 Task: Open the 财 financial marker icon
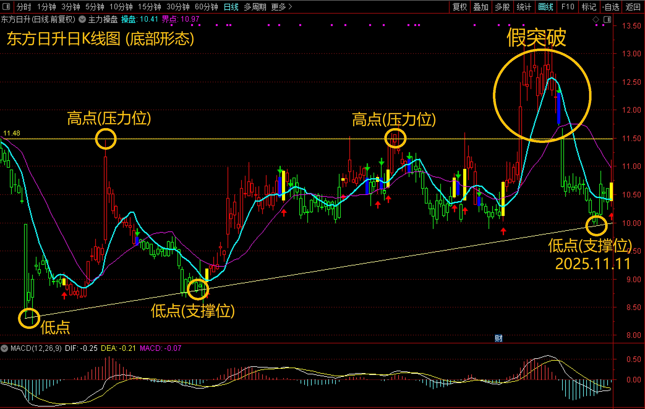(498, 338)
